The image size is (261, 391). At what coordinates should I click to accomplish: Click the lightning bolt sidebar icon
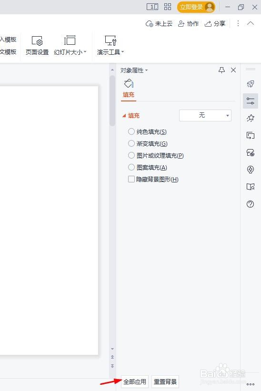pyautogui.click(x=250, y=170)
